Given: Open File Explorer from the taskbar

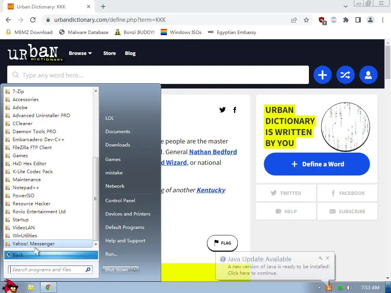Looking at the screenshot, I should coord(31,288).
